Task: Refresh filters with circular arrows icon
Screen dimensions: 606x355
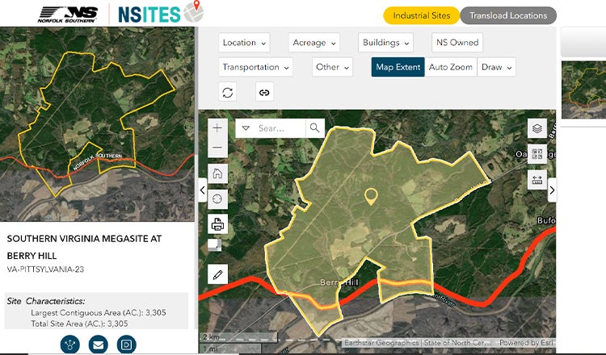Action: [228, 92]
